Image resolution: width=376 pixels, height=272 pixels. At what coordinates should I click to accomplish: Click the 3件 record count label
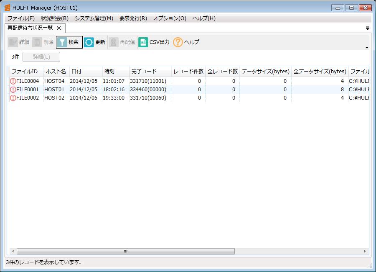pos(15,57)
